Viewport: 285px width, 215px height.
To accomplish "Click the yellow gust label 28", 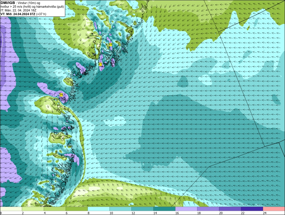I will [x=61, y=95].
